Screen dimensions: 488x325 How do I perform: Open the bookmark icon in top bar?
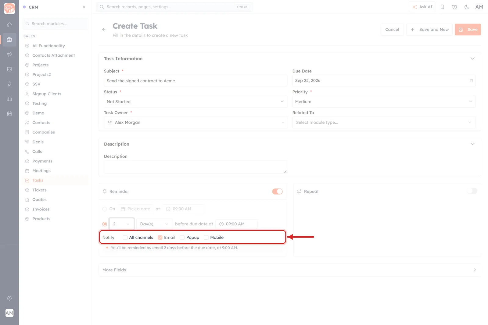(x=442, y=7)
